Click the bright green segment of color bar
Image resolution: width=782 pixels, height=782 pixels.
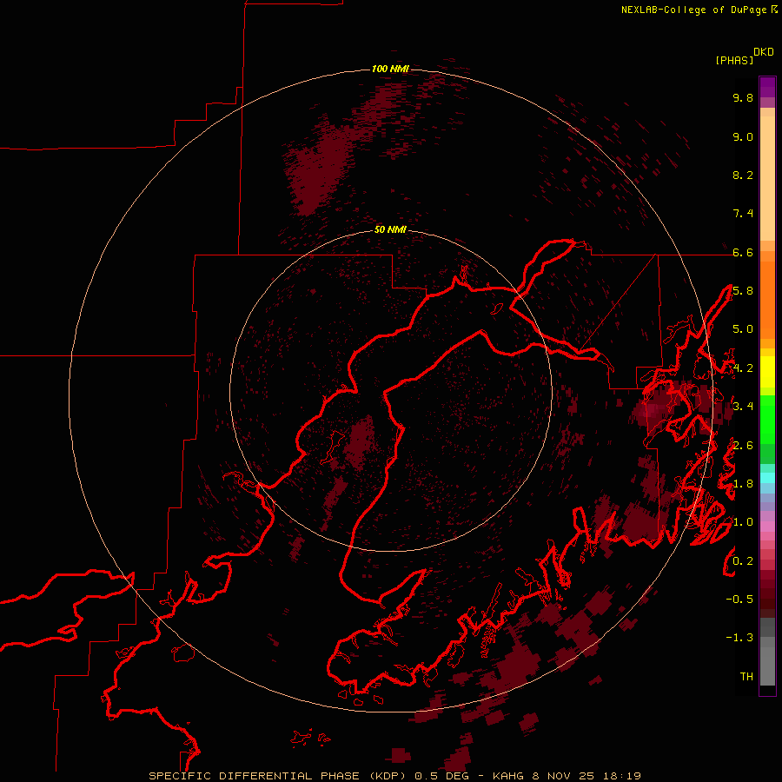(x=767, y=420)
